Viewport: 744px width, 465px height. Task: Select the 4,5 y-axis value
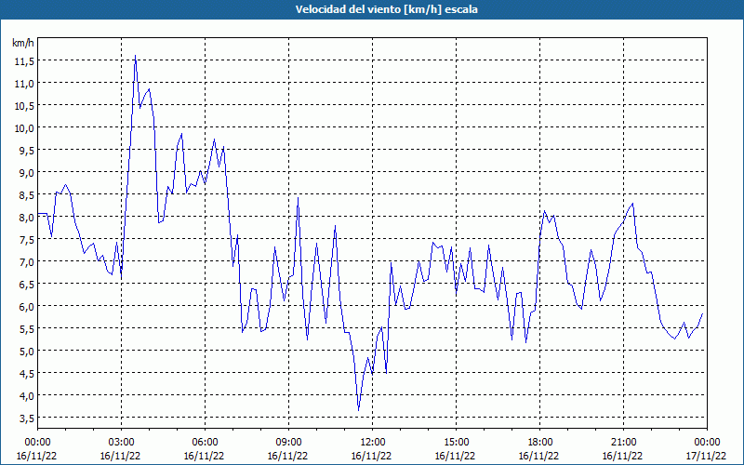click(26, 373)
